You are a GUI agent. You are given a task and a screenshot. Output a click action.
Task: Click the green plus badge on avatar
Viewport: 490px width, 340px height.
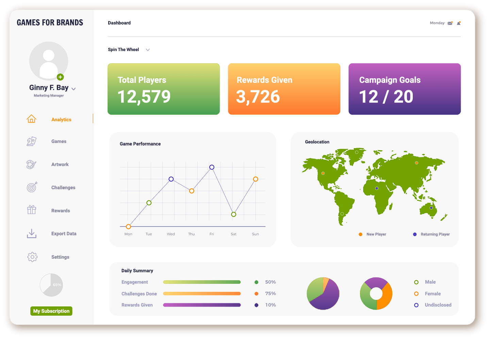60,77
